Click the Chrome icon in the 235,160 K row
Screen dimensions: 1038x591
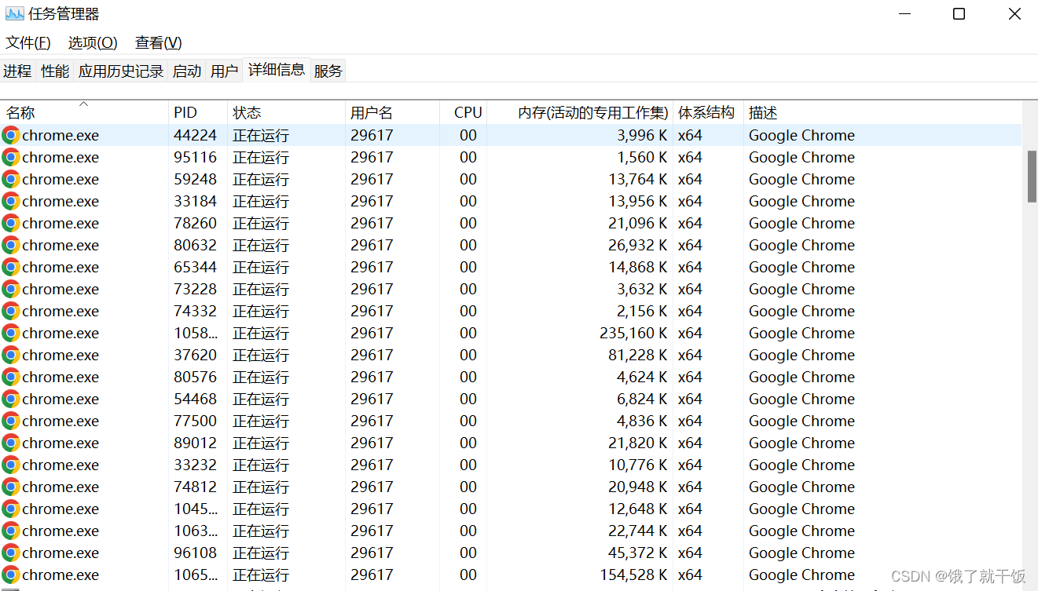click(11, 333)
